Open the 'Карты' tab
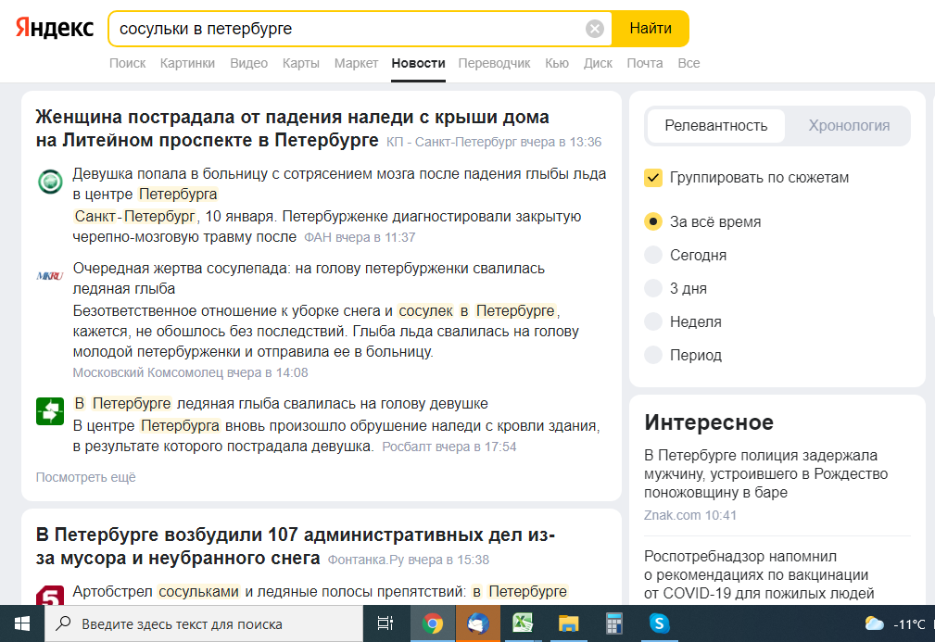935x642 pixels. point(300,63)
